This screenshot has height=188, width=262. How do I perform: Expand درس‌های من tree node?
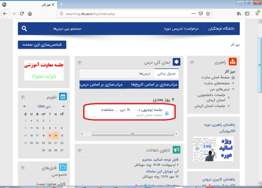tap(233, 89)
